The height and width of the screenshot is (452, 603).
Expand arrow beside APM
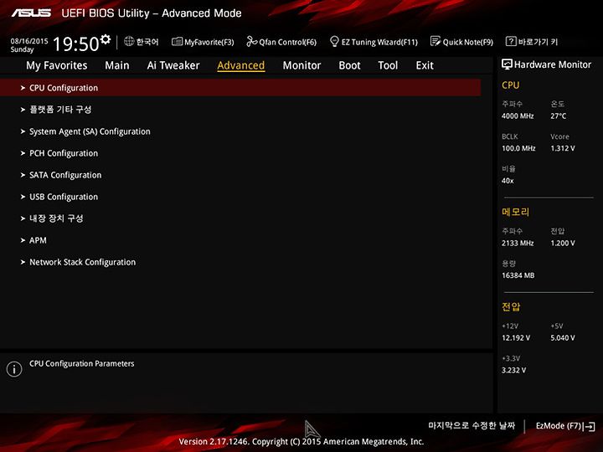[x=23, y=240]
